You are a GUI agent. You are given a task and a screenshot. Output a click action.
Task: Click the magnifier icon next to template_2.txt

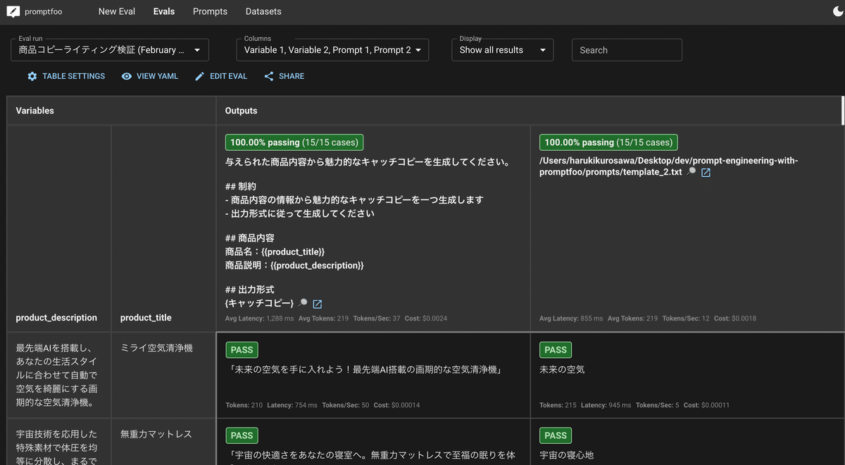[693, 172]
